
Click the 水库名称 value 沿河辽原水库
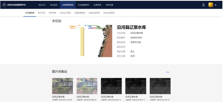click(137, 33)
